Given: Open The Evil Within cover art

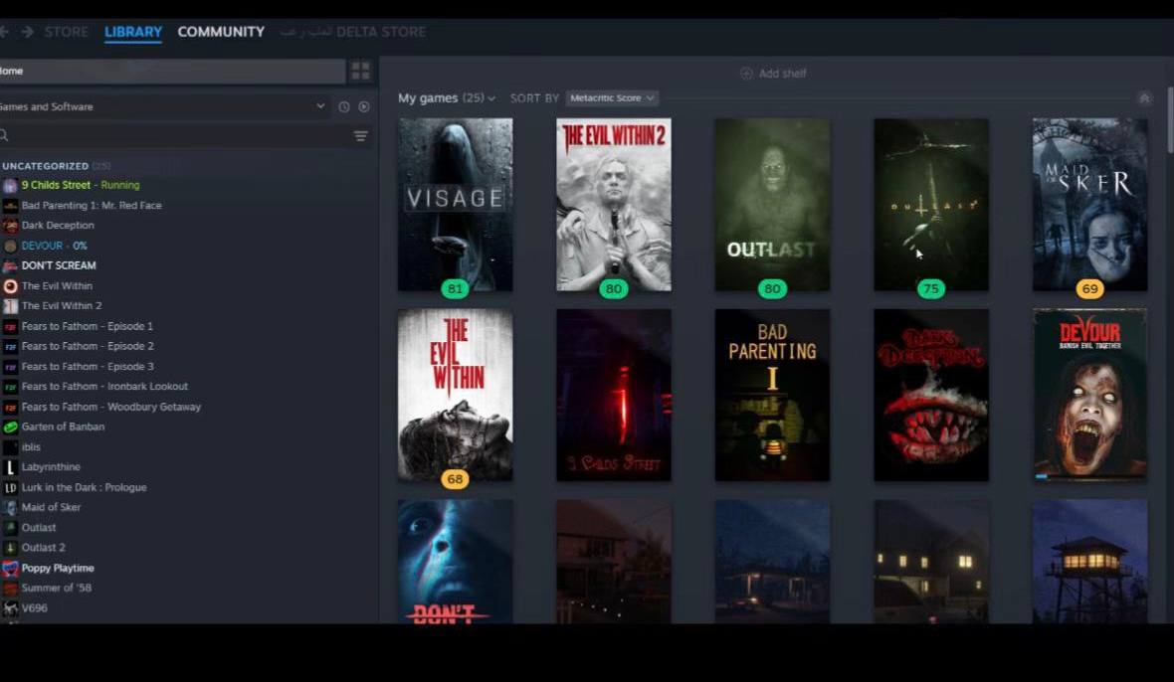Looking at the screenshot, I should tap(456, 395).
